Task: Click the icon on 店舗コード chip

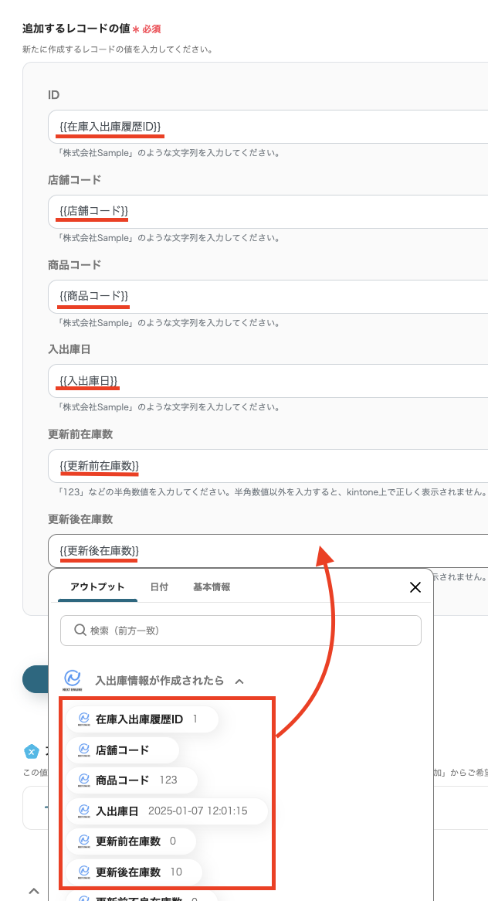Action: [84, 750]
